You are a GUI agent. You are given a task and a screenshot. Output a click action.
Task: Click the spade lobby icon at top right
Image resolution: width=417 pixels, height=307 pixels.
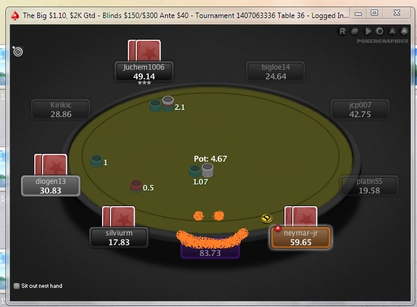404,31
